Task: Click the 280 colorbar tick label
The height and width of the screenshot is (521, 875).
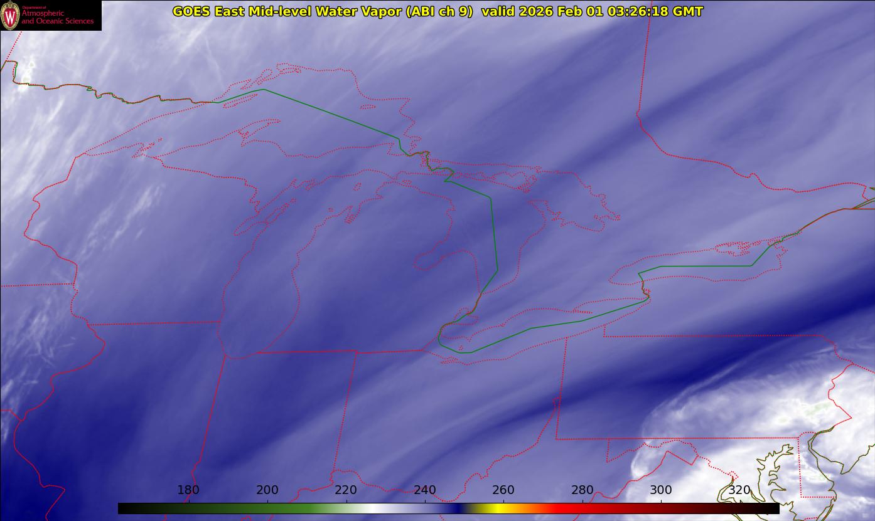Action: click(x=582, y=490)
